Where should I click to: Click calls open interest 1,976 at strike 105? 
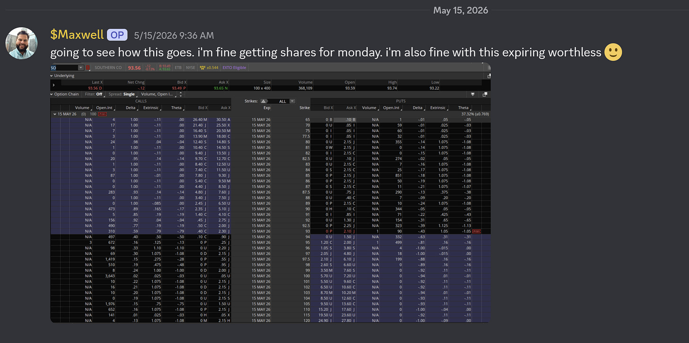109,304
